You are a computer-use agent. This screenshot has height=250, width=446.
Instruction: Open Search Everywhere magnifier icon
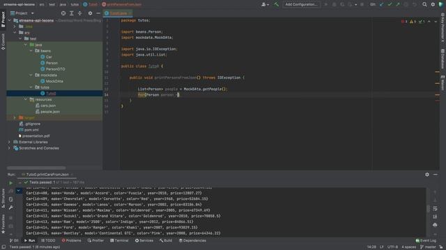click(x=424, y=4)
